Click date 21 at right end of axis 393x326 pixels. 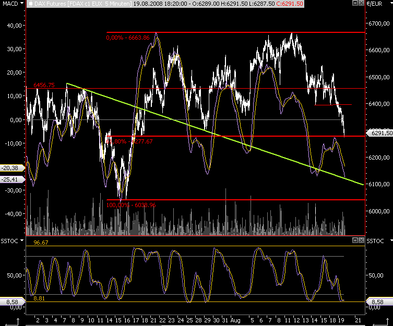pyautogui.click(x=358, y=320)
